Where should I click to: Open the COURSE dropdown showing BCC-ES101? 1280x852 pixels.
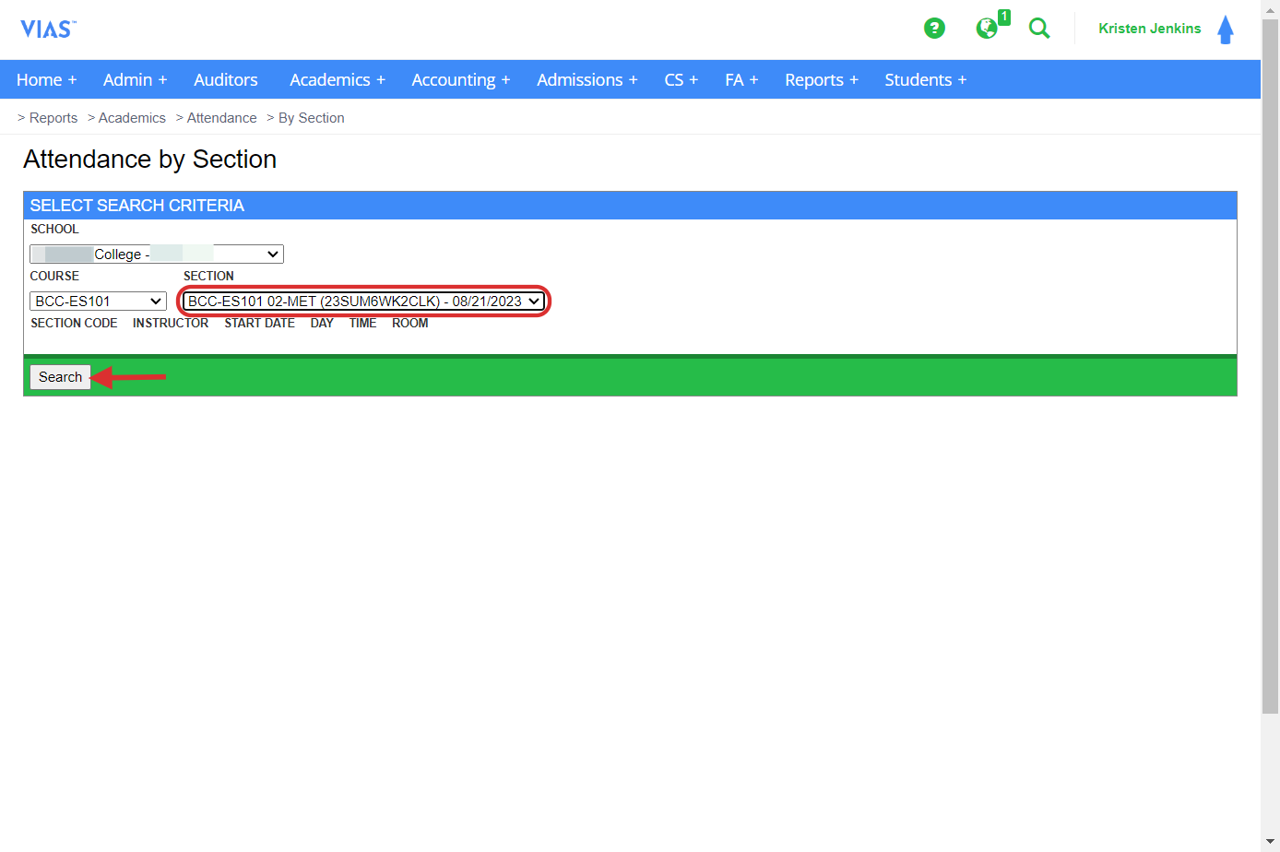(x=98, y=301)
